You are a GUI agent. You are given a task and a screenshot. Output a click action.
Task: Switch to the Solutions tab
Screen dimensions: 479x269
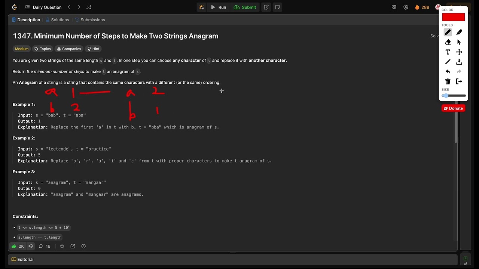(x=57, y=20)
